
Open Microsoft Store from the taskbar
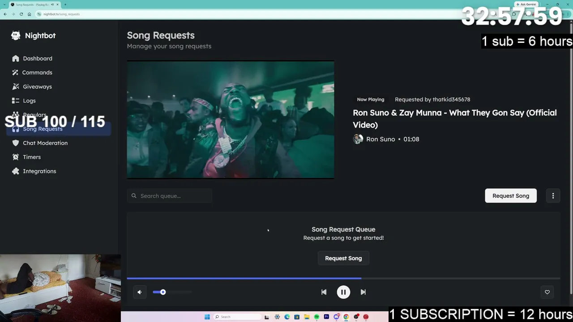297,317
